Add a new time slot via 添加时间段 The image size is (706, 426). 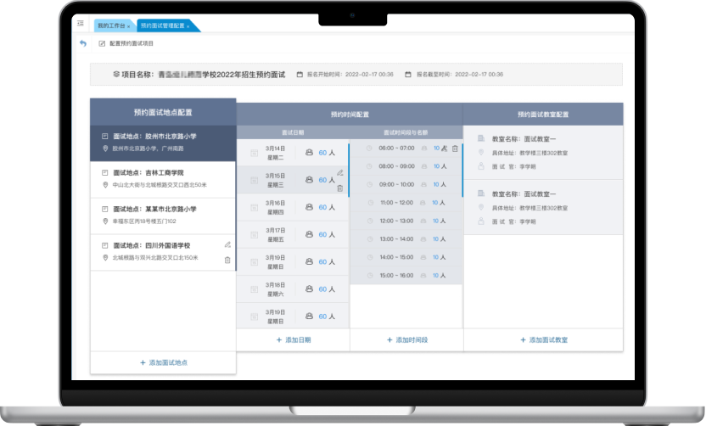click(407, 339)
